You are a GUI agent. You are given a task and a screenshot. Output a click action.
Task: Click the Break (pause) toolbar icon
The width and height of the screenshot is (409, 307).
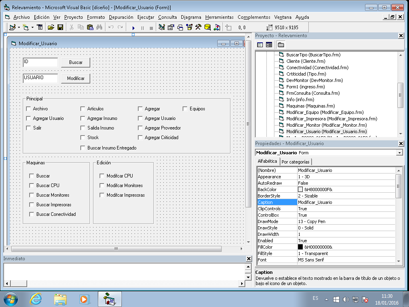click(143, 28)
